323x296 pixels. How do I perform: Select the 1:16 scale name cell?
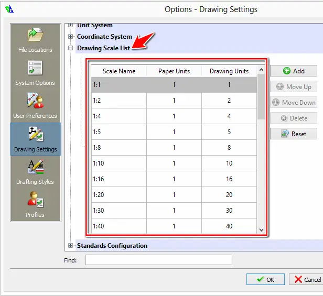[119, 179]
